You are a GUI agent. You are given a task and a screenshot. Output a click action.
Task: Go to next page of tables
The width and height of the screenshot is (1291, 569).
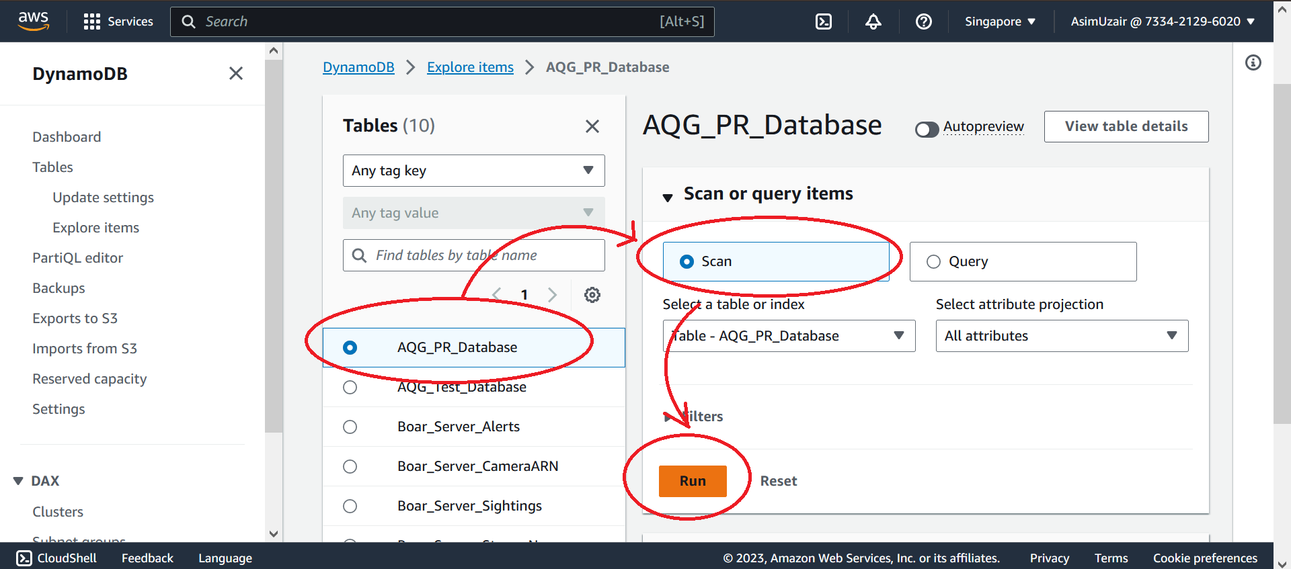coord(553,294)
